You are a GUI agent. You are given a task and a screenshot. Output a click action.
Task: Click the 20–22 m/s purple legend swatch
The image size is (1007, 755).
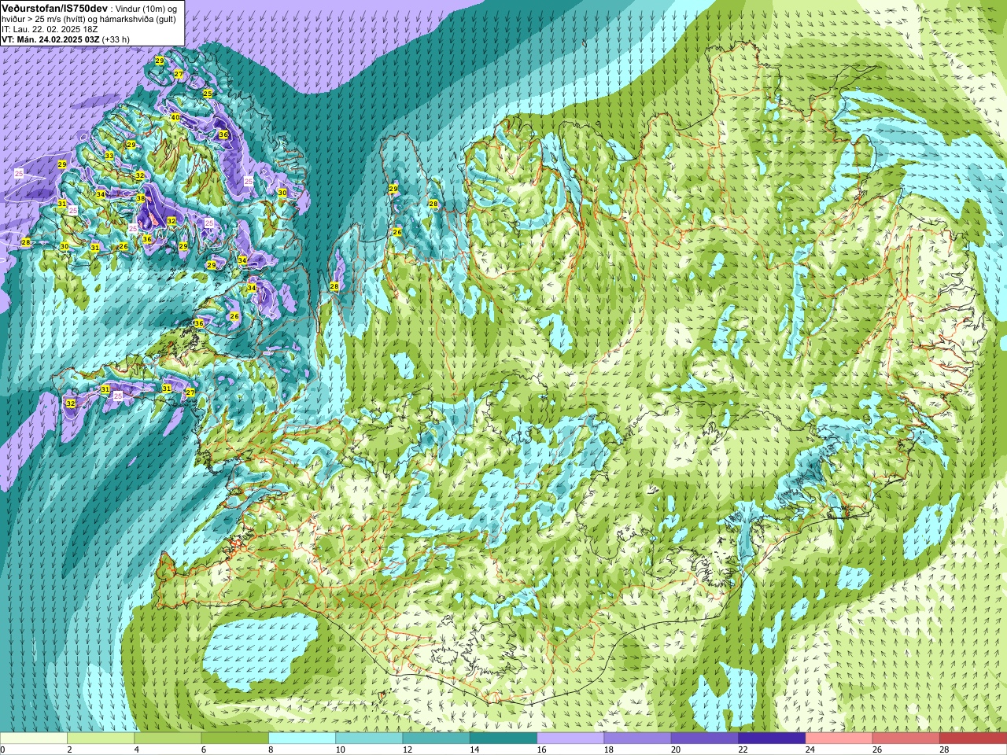(x=705, y=738)
